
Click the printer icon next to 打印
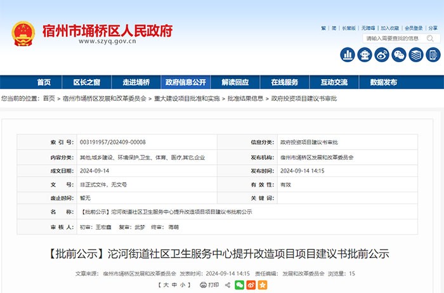click(203, 285)
